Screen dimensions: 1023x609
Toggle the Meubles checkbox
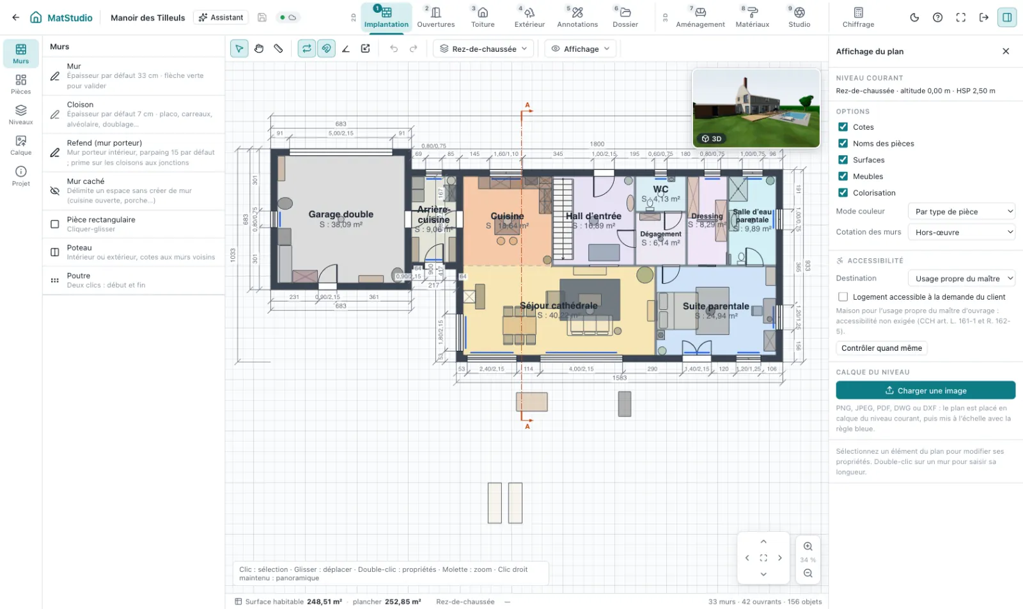843,176
